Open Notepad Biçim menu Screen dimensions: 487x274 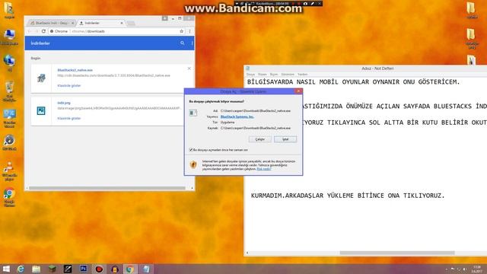[274, 75]
